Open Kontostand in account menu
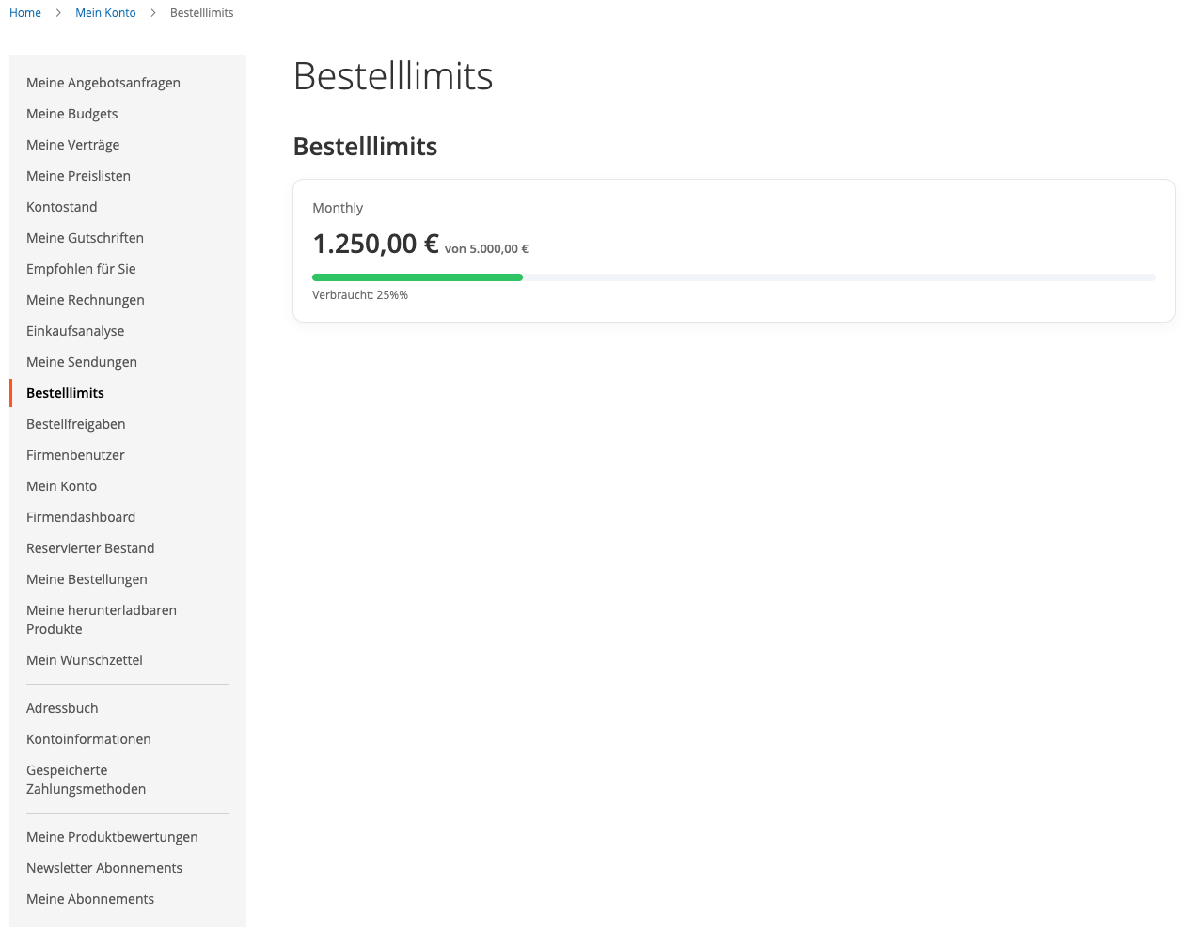 pyautogui.click(x=62, y=207)
